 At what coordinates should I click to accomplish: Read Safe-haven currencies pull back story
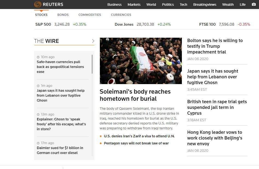[x=60, y=67]
